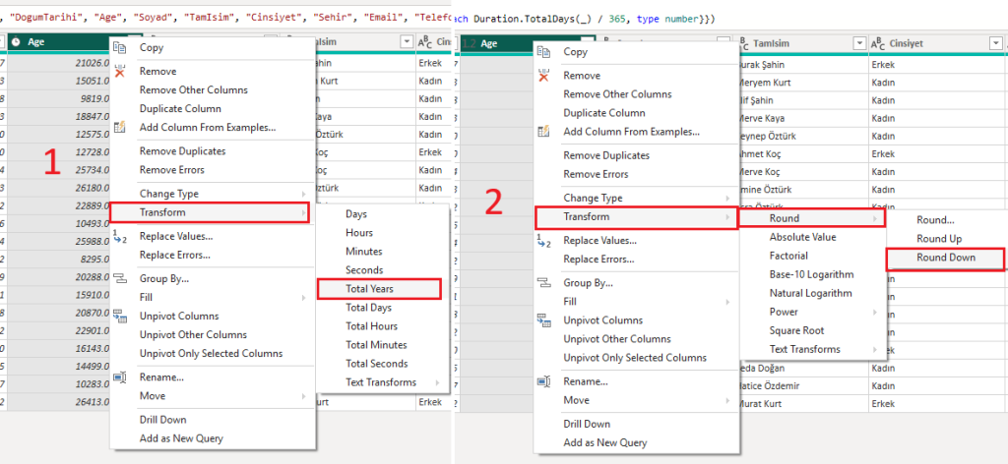Click Remove Duplicates in the left menu

pyautogui.click(x=182, y=151)
